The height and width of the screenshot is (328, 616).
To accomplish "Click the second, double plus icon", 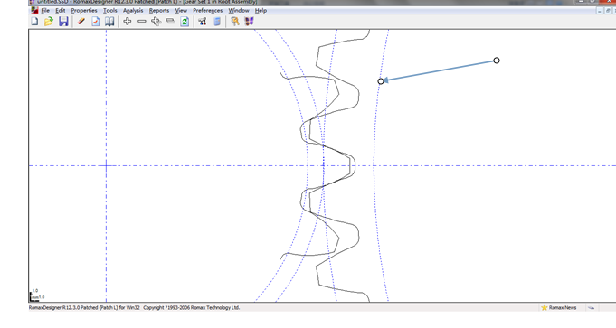I will (x=156, y=22).
